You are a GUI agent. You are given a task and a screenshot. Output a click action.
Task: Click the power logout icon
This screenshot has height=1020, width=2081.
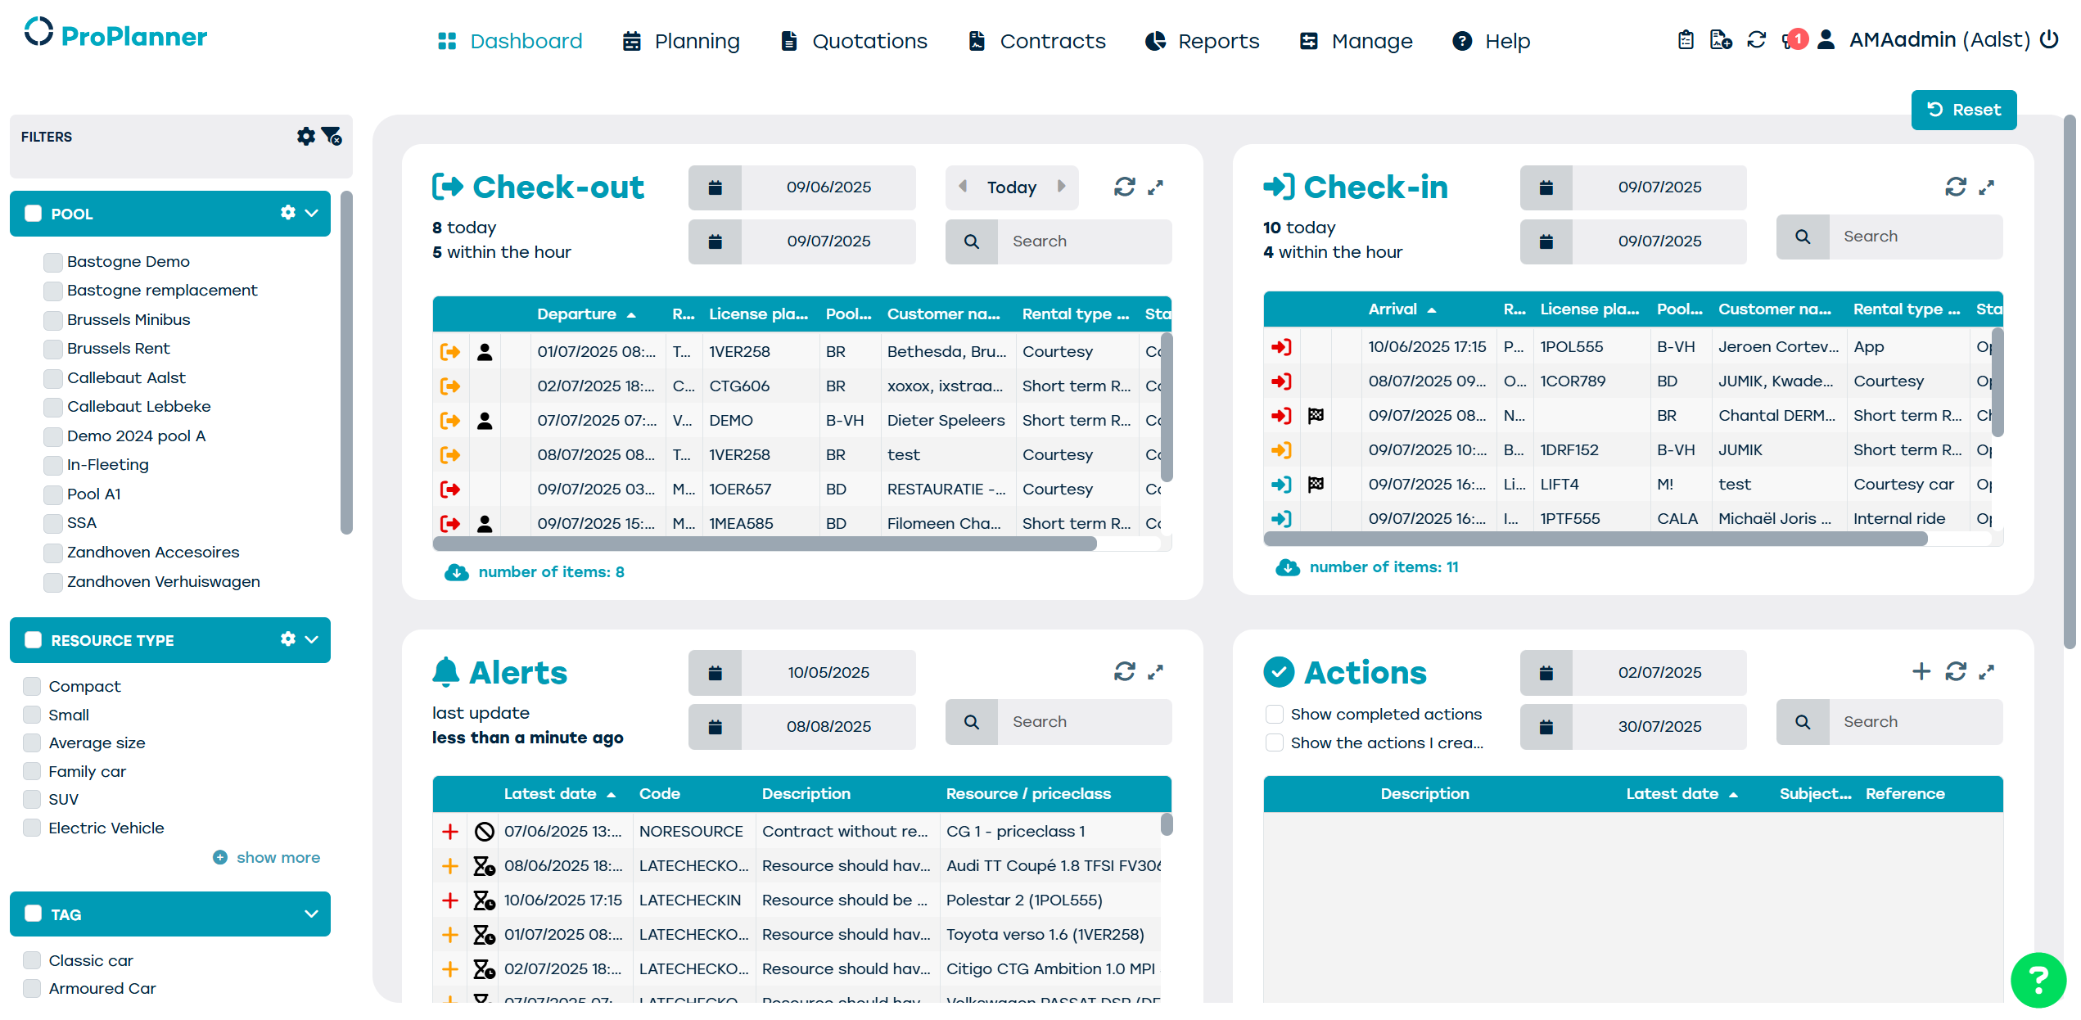click(2049, 39)
